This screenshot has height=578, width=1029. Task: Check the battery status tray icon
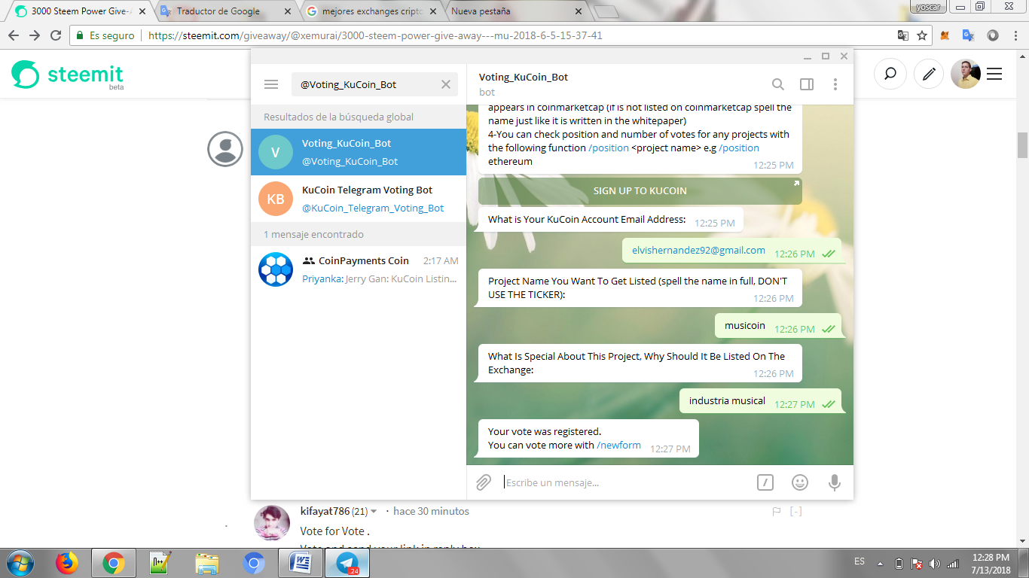click(899, 563)
